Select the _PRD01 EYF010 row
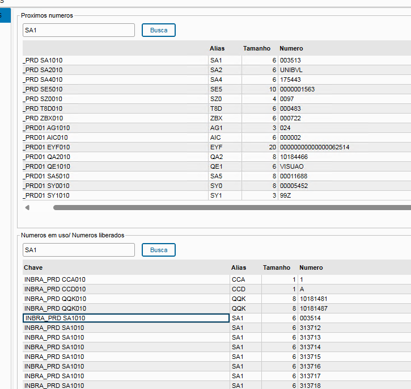 pos(217,147)
